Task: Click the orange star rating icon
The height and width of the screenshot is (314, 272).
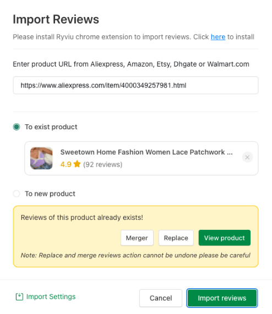Action: pyautogui.click(x=77, y=164)
